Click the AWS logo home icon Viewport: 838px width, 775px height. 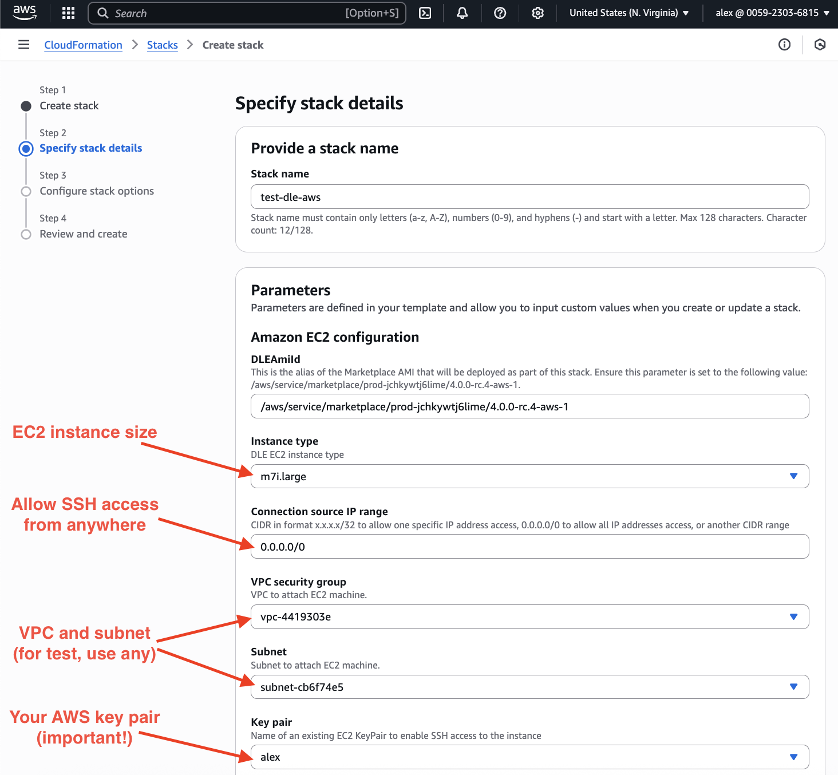pos(25,13)
